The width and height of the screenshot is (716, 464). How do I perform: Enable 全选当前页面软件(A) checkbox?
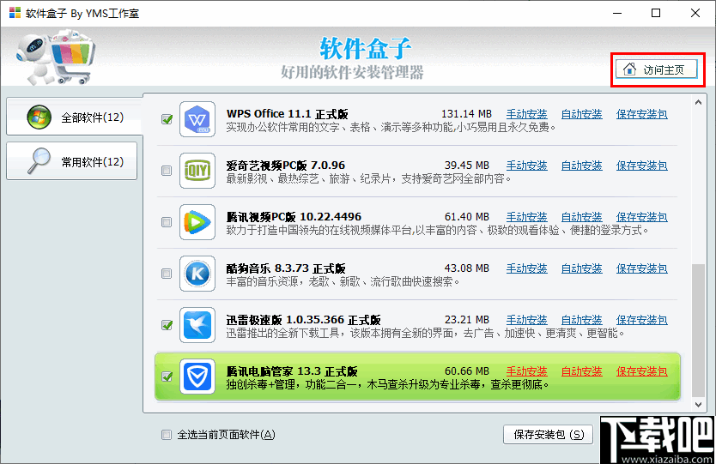[x=167, y=435]
